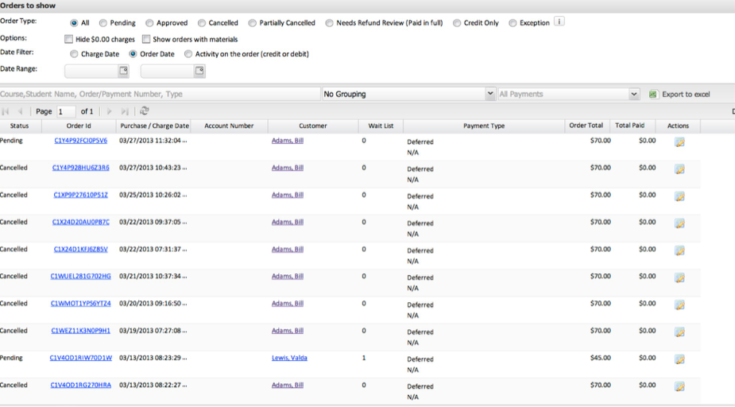Select the Pending order type radio button

click(103, 23)
